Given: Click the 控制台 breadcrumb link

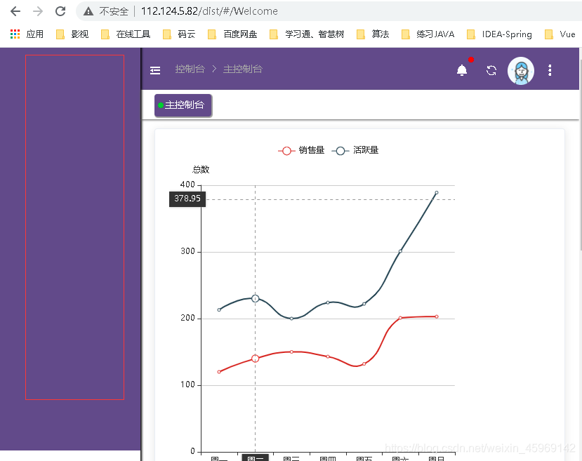Looking at the screenshot, I should 190,69.
